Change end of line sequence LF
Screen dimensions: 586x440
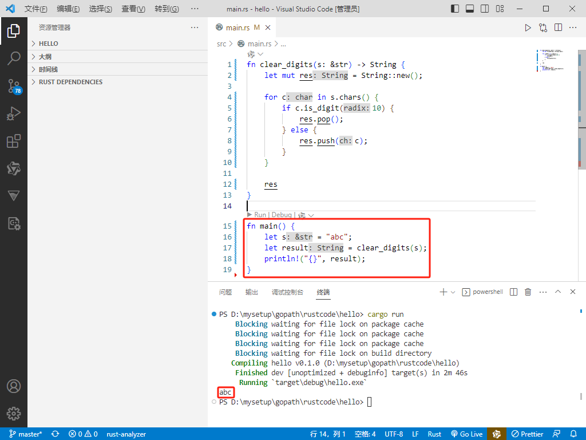(415, 434)
